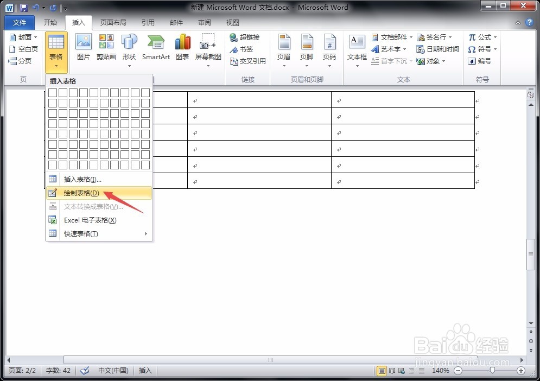This screenshot has height=381, width=540.
Task: Insert an Equation (公式)
Action: coord(482,37)
